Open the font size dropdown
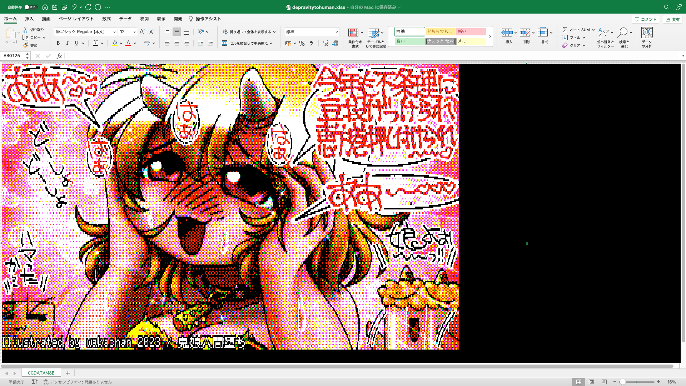The width and height of the screenshot is (686, 386). [x=134, y=32]
